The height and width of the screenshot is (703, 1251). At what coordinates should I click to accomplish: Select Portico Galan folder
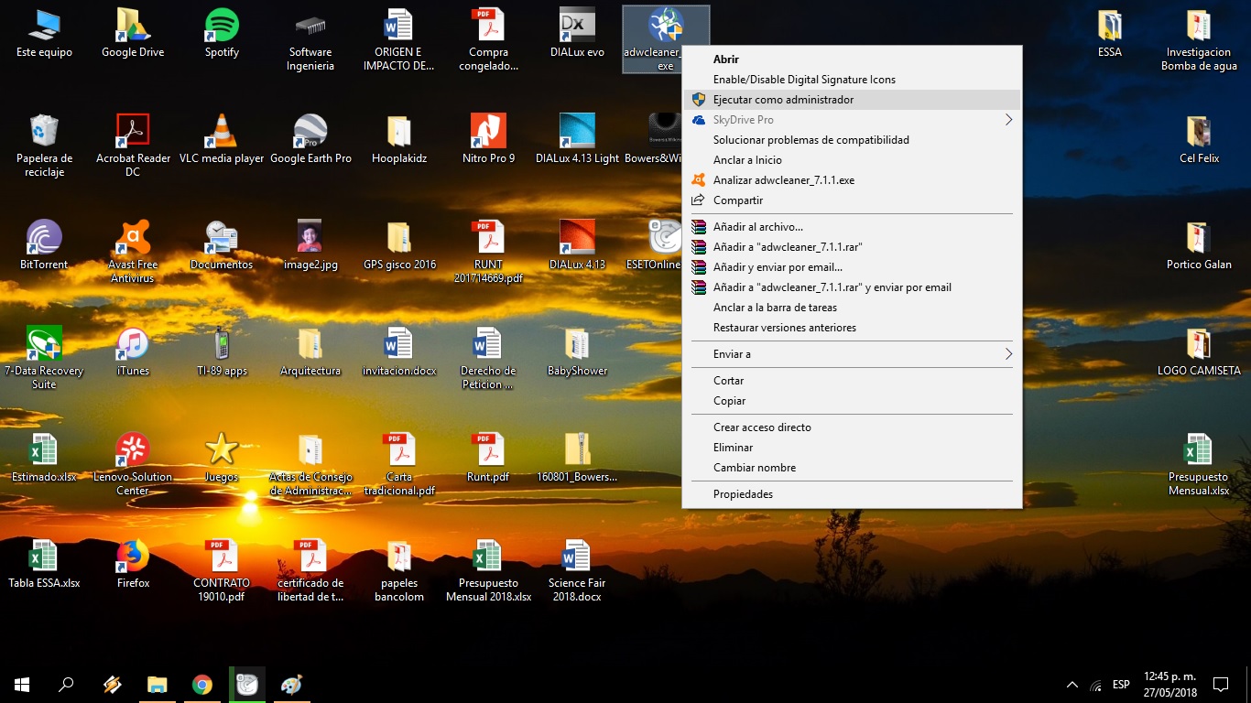[1199, 245]
